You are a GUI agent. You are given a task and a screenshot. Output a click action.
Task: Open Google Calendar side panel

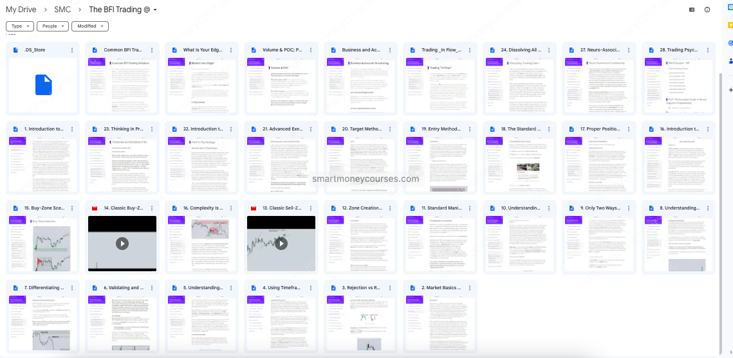[x=730, y=6]
